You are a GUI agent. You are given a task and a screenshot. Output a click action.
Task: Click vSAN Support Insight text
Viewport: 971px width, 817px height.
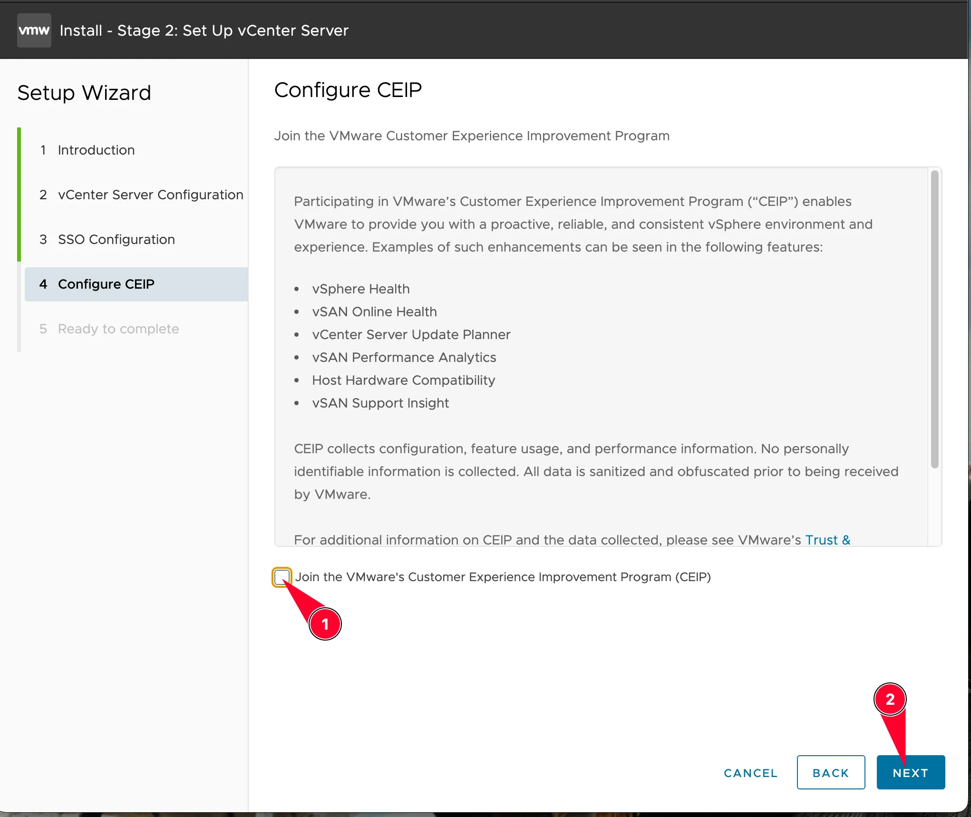[x=380, y=403]
